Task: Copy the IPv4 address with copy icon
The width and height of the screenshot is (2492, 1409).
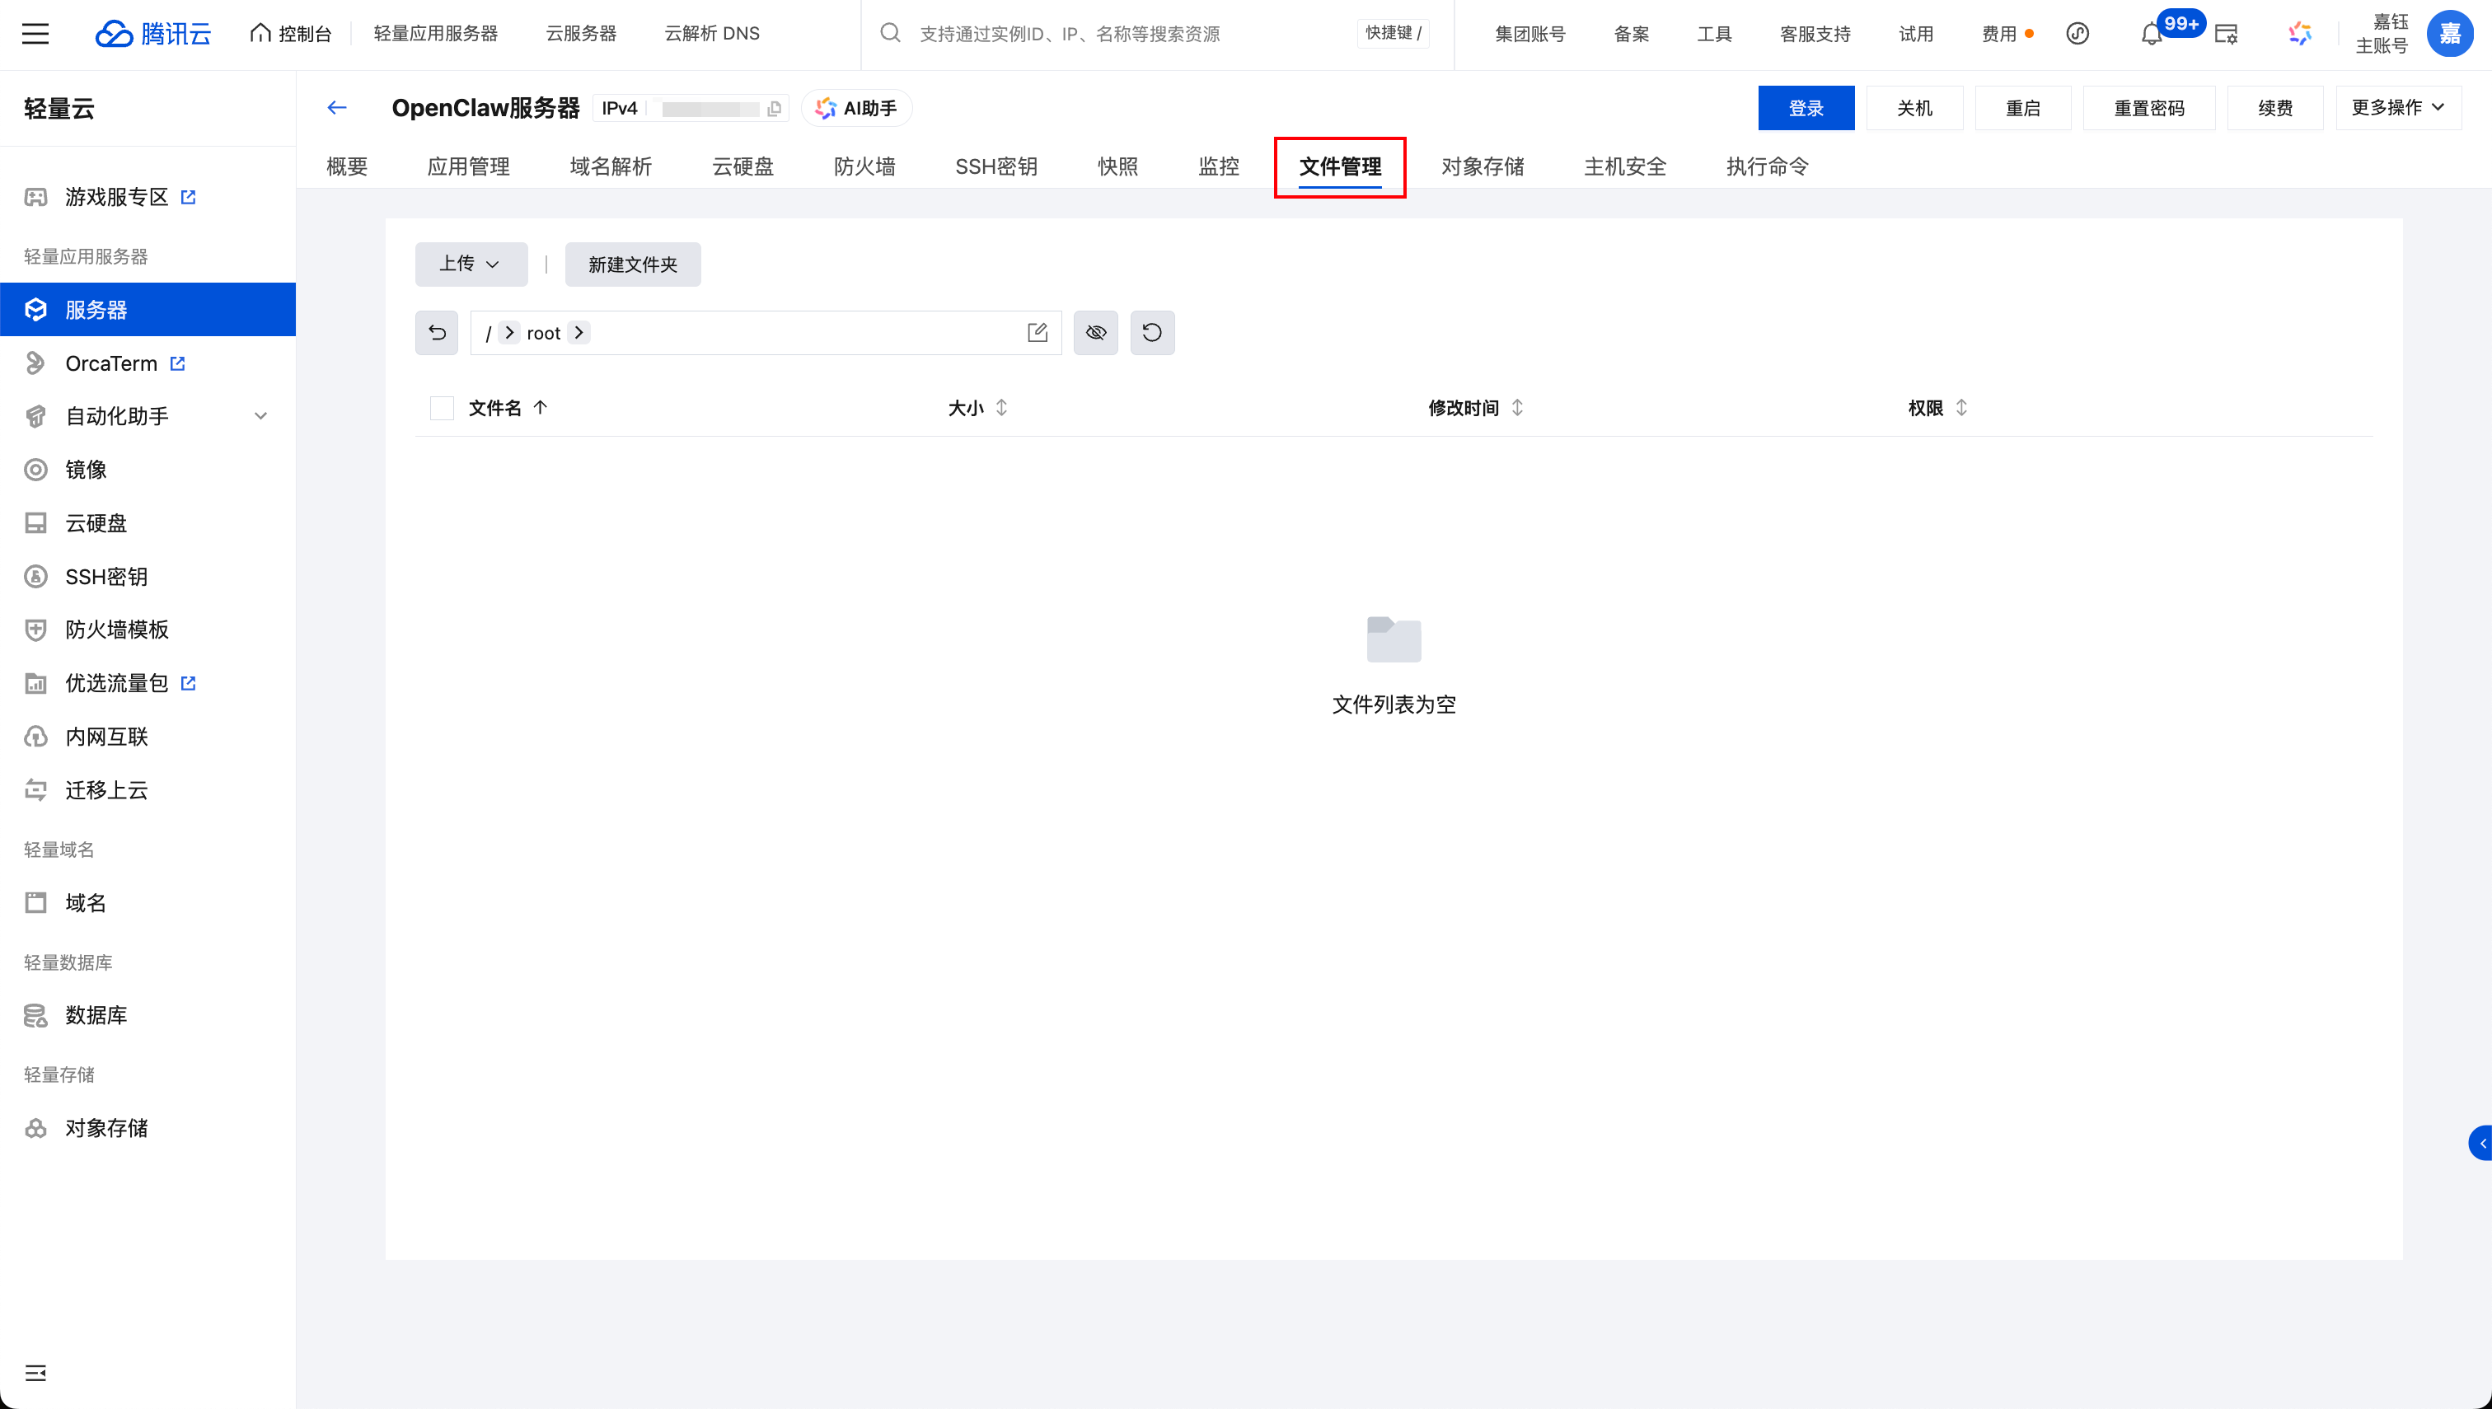Action: [x=774, y=109]
